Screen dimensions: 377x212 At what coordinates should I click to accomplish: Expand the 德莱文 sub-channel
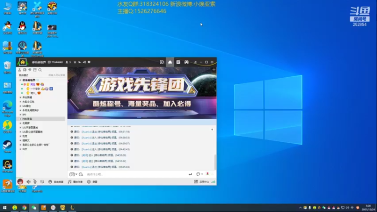click(20, 140)
